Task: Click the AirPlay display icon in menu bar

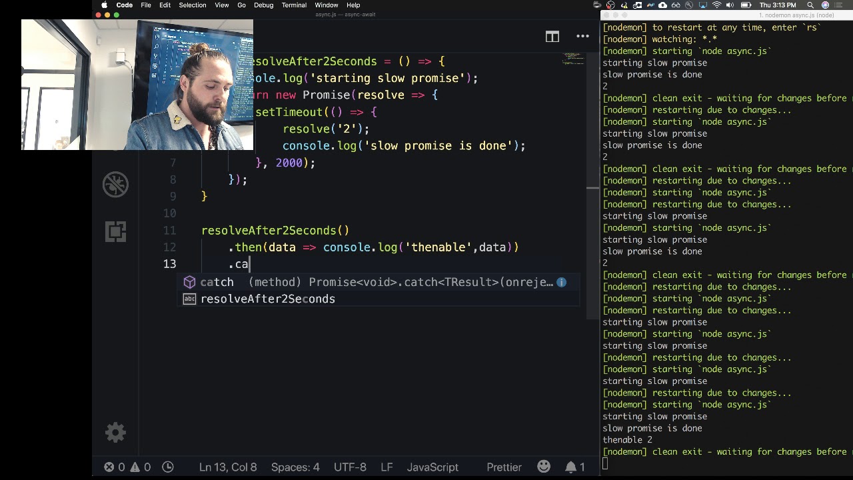Action: [x=704, y=5]
